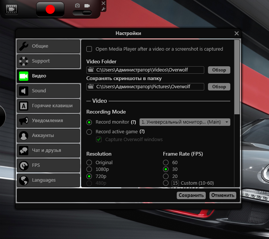Viewport: 269px width, 239px height.
Task: Open the Горячие клавиши tab
Action: 48,106
